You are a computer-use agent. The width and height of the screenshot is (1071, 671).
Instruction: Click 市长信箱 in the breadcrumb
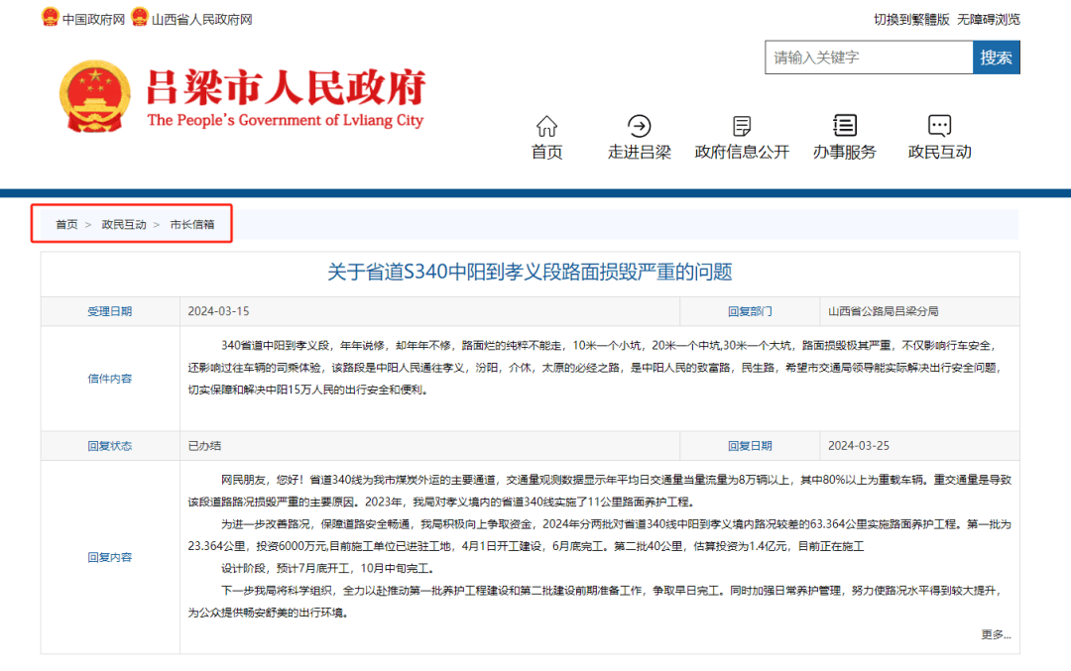(192, 224)
